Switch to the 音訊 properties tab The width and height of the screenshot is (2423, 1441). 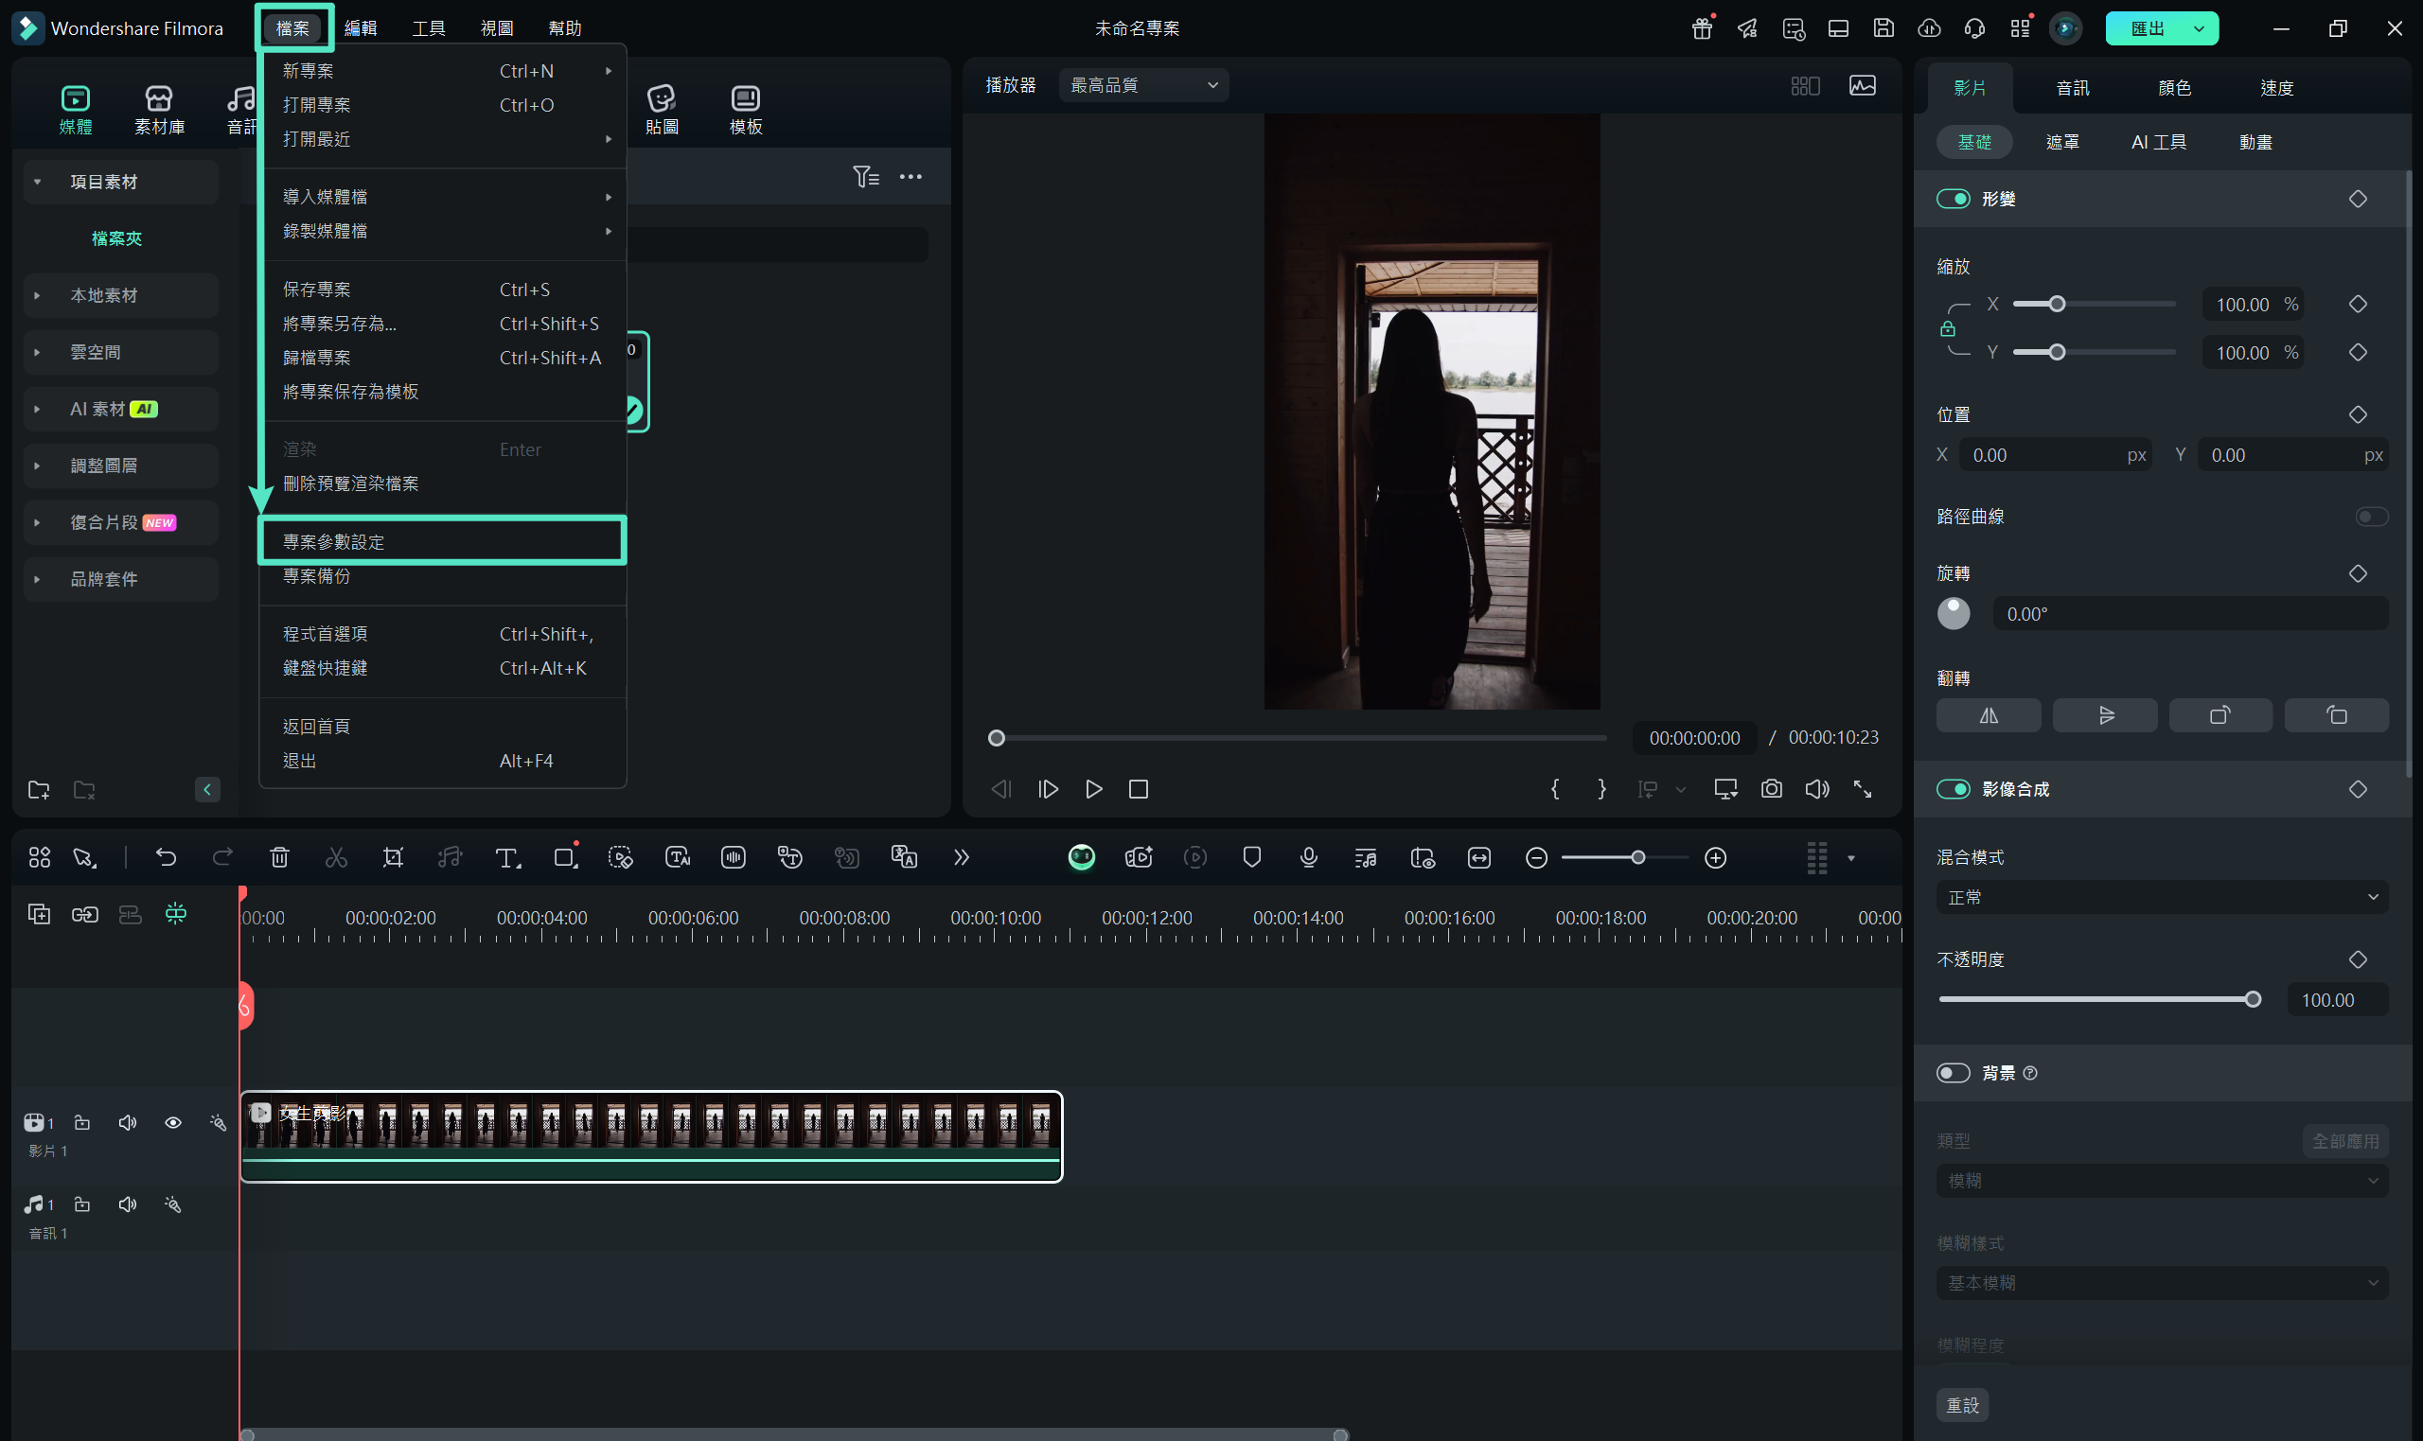[x=2073, y=88]
